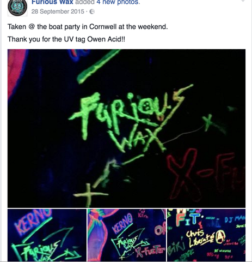
Task: Open the middle thumbnail with X-Fucter writing
Action: [x=127, y=235]
